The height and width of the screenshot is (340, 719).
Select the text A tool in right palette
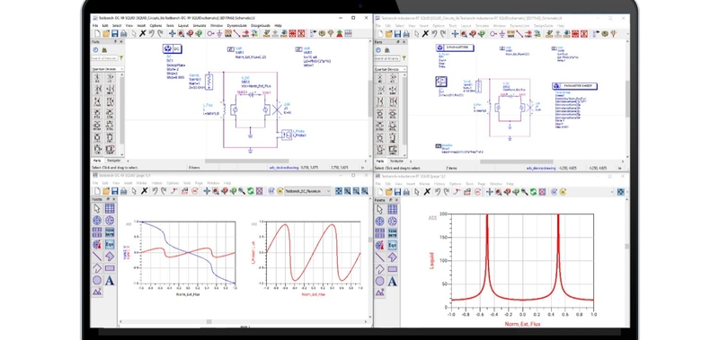coord(393,281)
